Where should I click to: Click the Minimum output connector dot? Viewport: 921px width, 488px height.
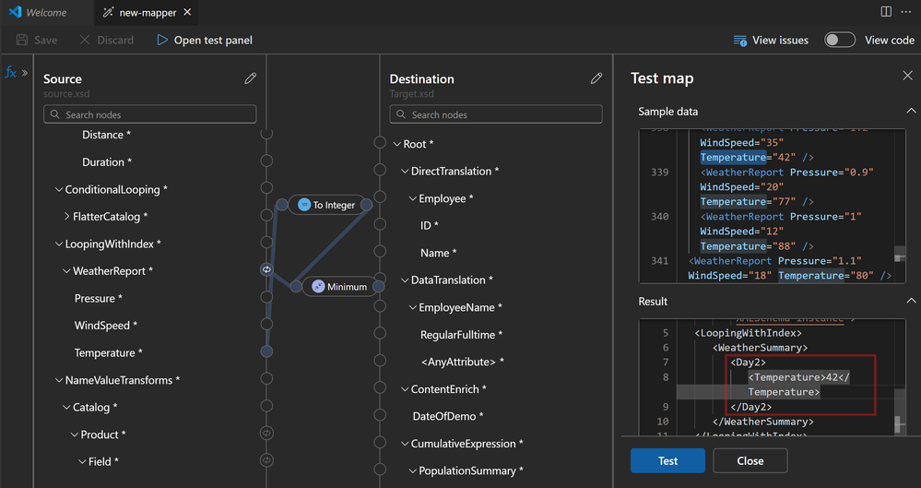(x=379, y=287)
